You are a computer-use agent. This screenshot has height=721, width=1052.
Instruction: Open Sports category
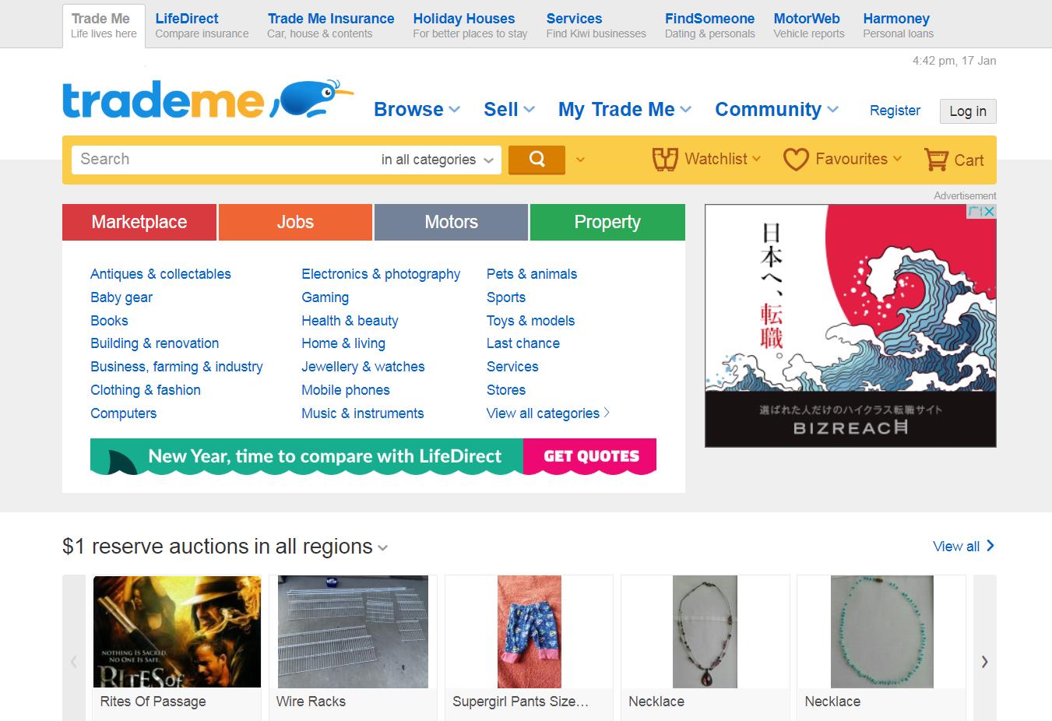[506, 297]
